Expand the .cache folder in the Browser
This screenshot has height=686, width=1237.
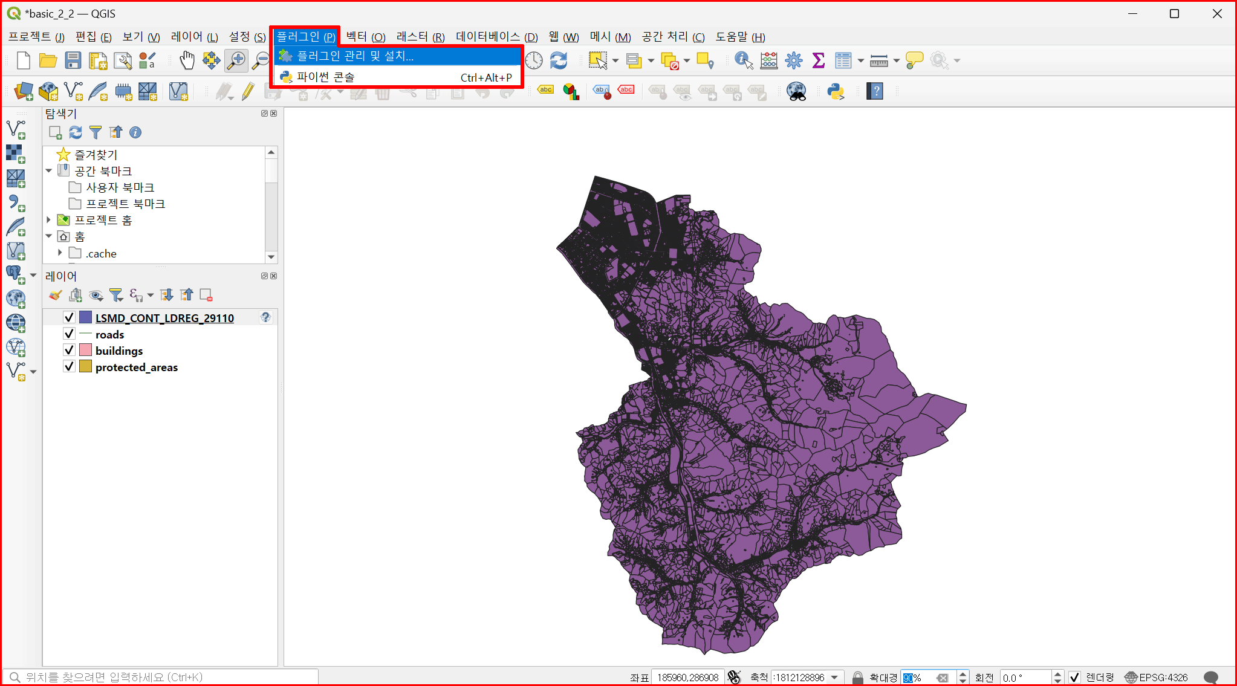click(x=60, y=253)
